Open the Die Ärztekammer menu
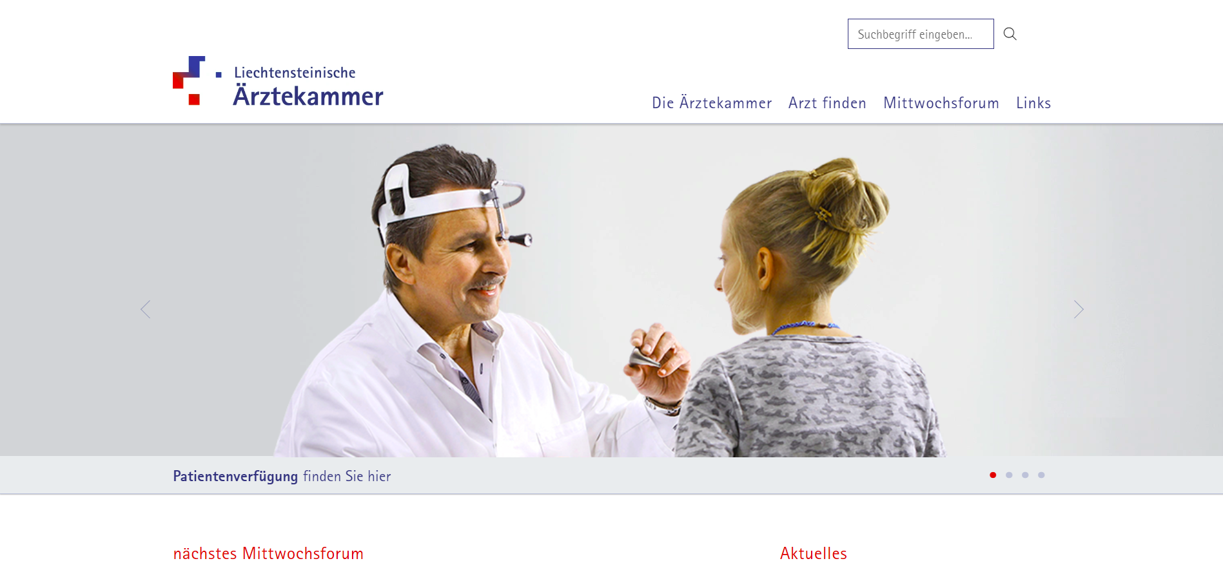The width and height of the screenshot is (1223, 561). [x=712, y=103]
